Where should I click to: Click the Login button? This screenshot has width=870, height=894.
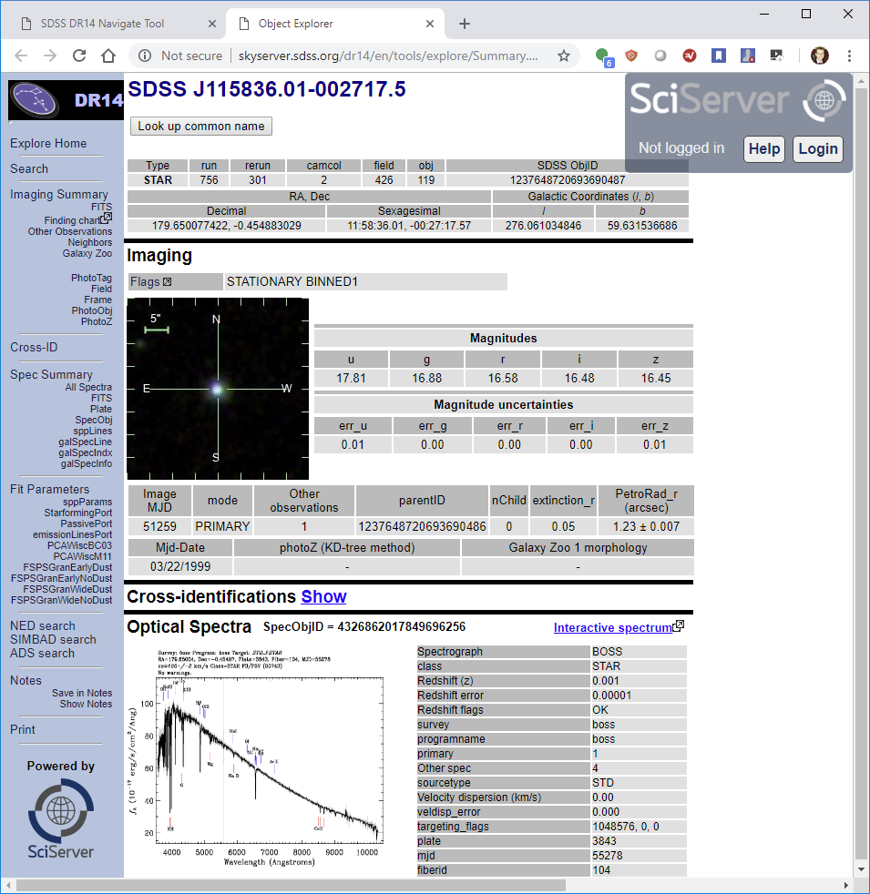click(x=817, y=148)
